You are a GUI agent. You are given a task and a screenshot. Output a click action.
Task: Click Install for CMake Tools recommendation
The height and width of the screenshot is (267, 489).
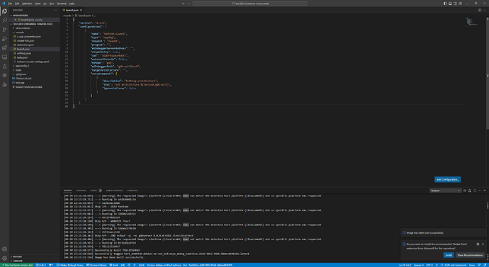click(x=449, y=255)
